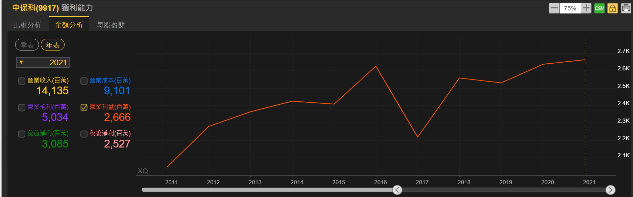Image resolution: width=633 pixels, height=197 pixels.
Task: Click the 2016 peak on the chart line
Action: pos(376,66)
